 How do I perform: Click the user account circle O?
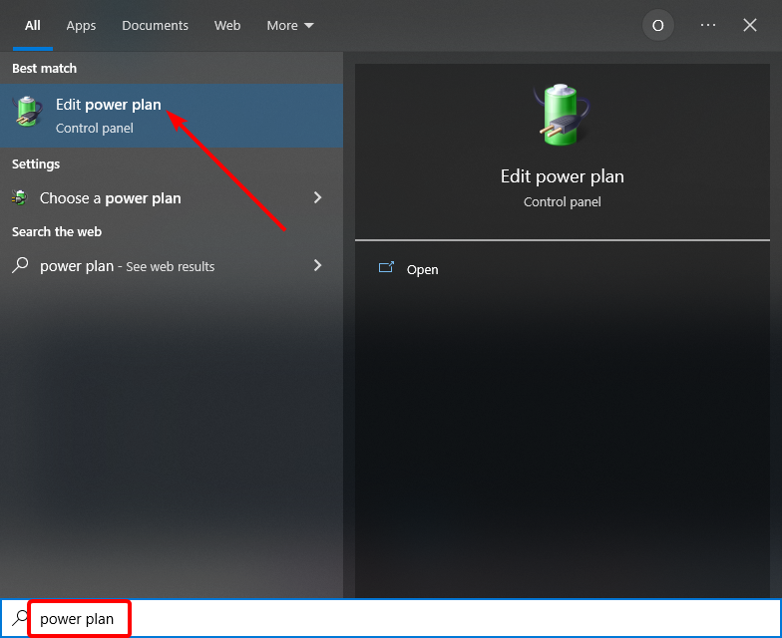[658, 26]
